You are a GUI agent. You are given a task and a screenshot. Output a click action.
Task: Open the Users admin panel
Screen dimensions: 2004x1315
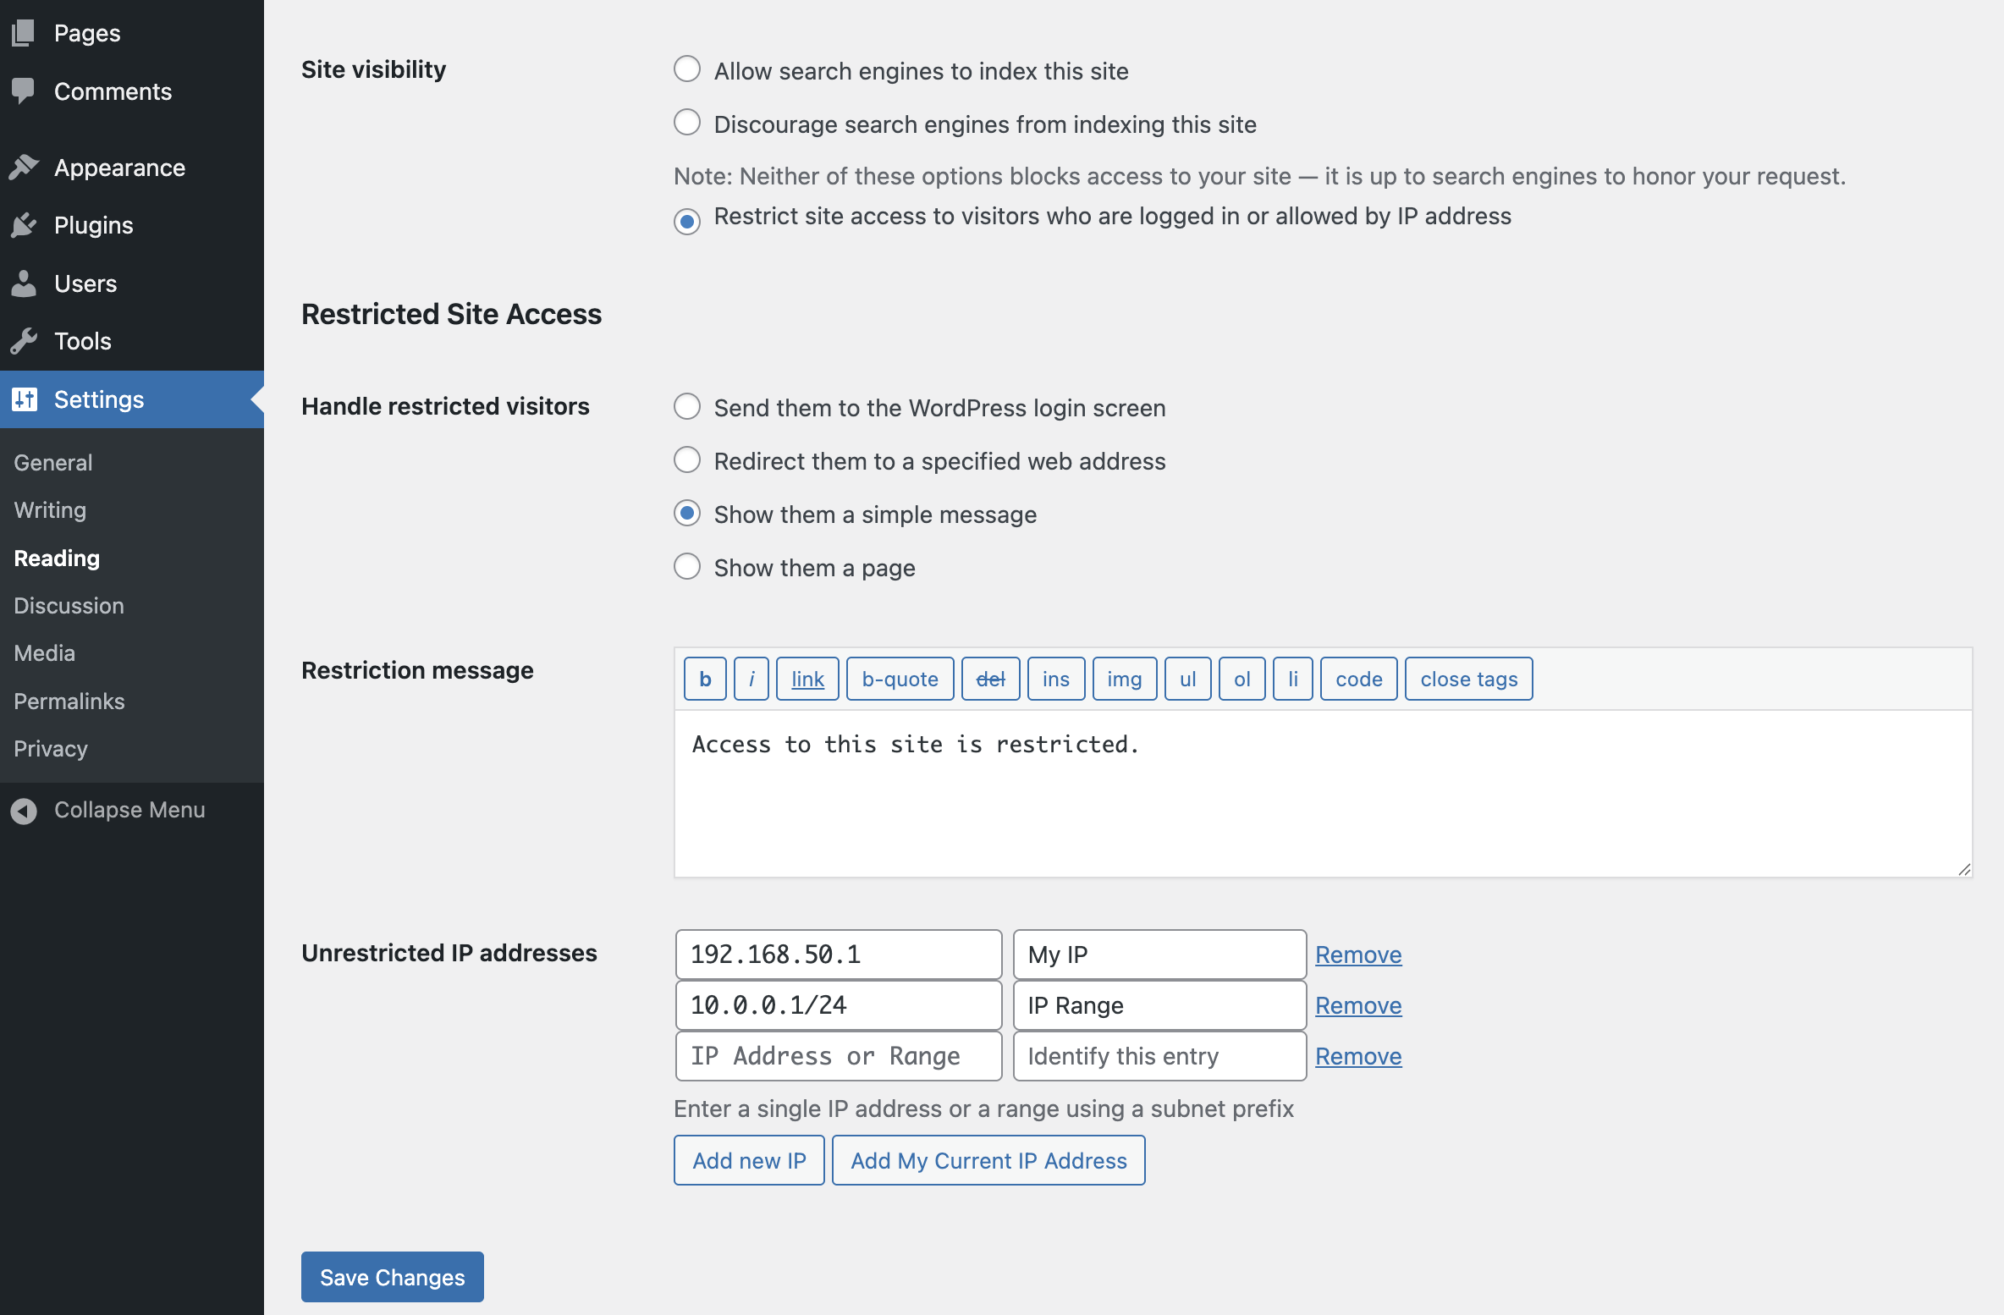click(x=85, y=283)
